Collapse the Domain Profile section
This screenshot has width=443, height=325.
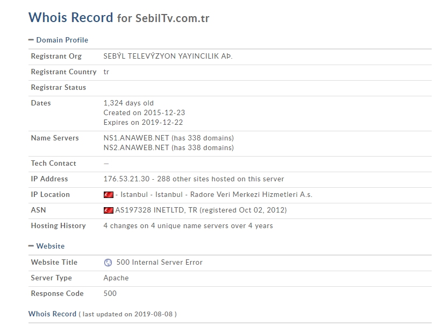(58, 40)
